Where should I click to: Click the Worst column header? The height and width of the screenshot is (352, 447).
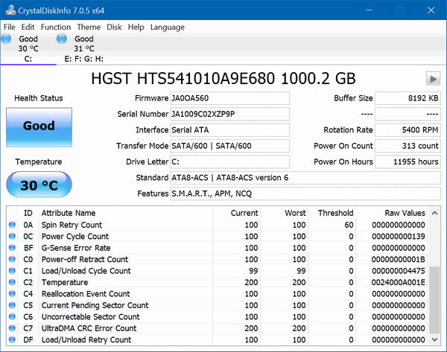pos(284,213)
